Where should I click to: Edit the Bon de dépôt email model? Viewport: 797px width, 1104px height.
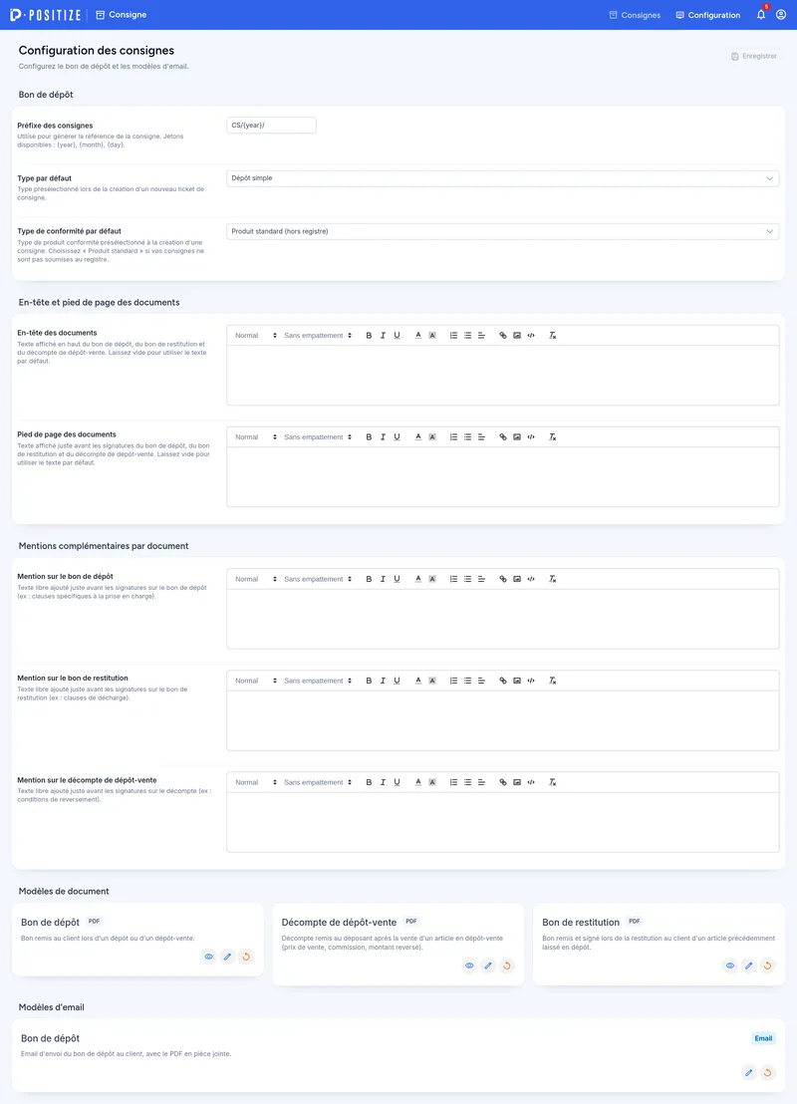click(748, 1072)
